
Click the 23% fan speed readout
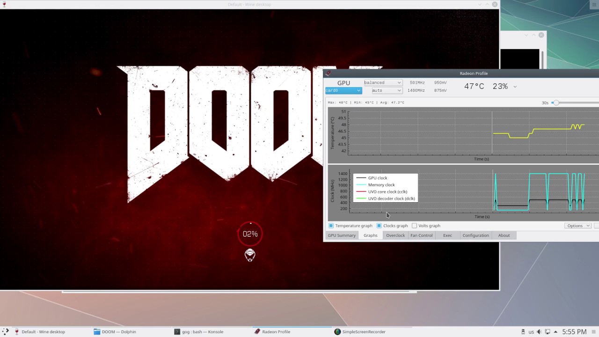pos(500,87)
